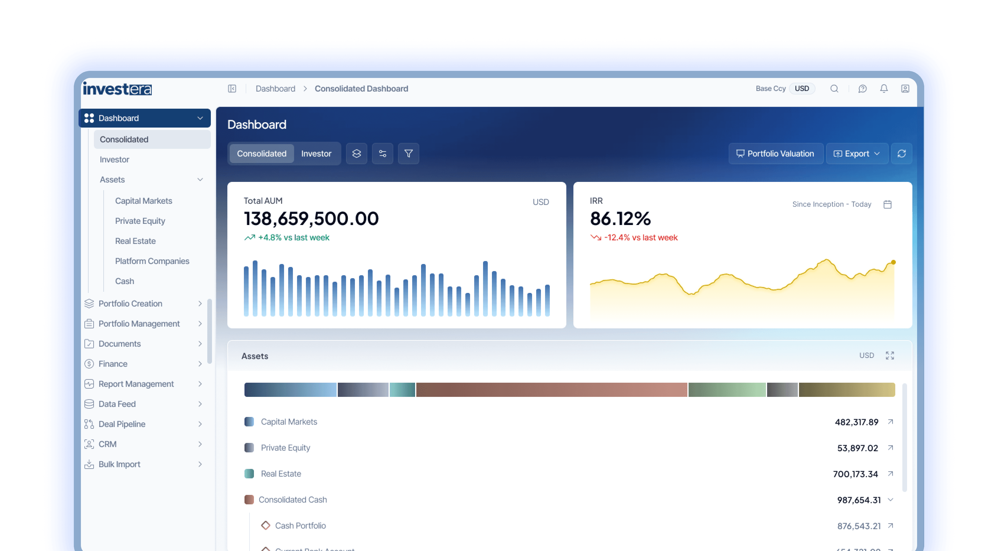Go to Dashboard breadcrumb link
Image resolution: width=998 pixels, height=551 pixels.
coord(275,89)
